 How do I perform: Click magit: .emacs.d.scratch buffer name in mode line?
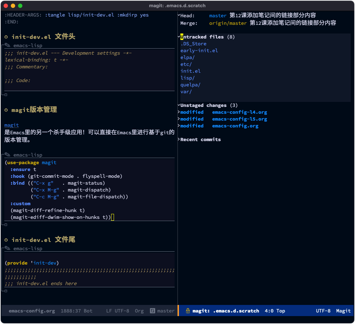(226, 311)
